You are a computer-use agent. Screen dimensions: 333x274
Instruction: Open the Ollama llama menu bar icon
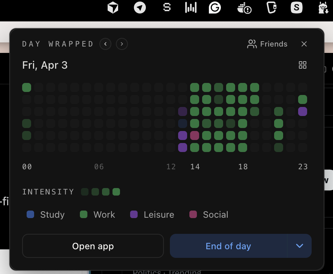pyautogui.click(x=323, y=8)
